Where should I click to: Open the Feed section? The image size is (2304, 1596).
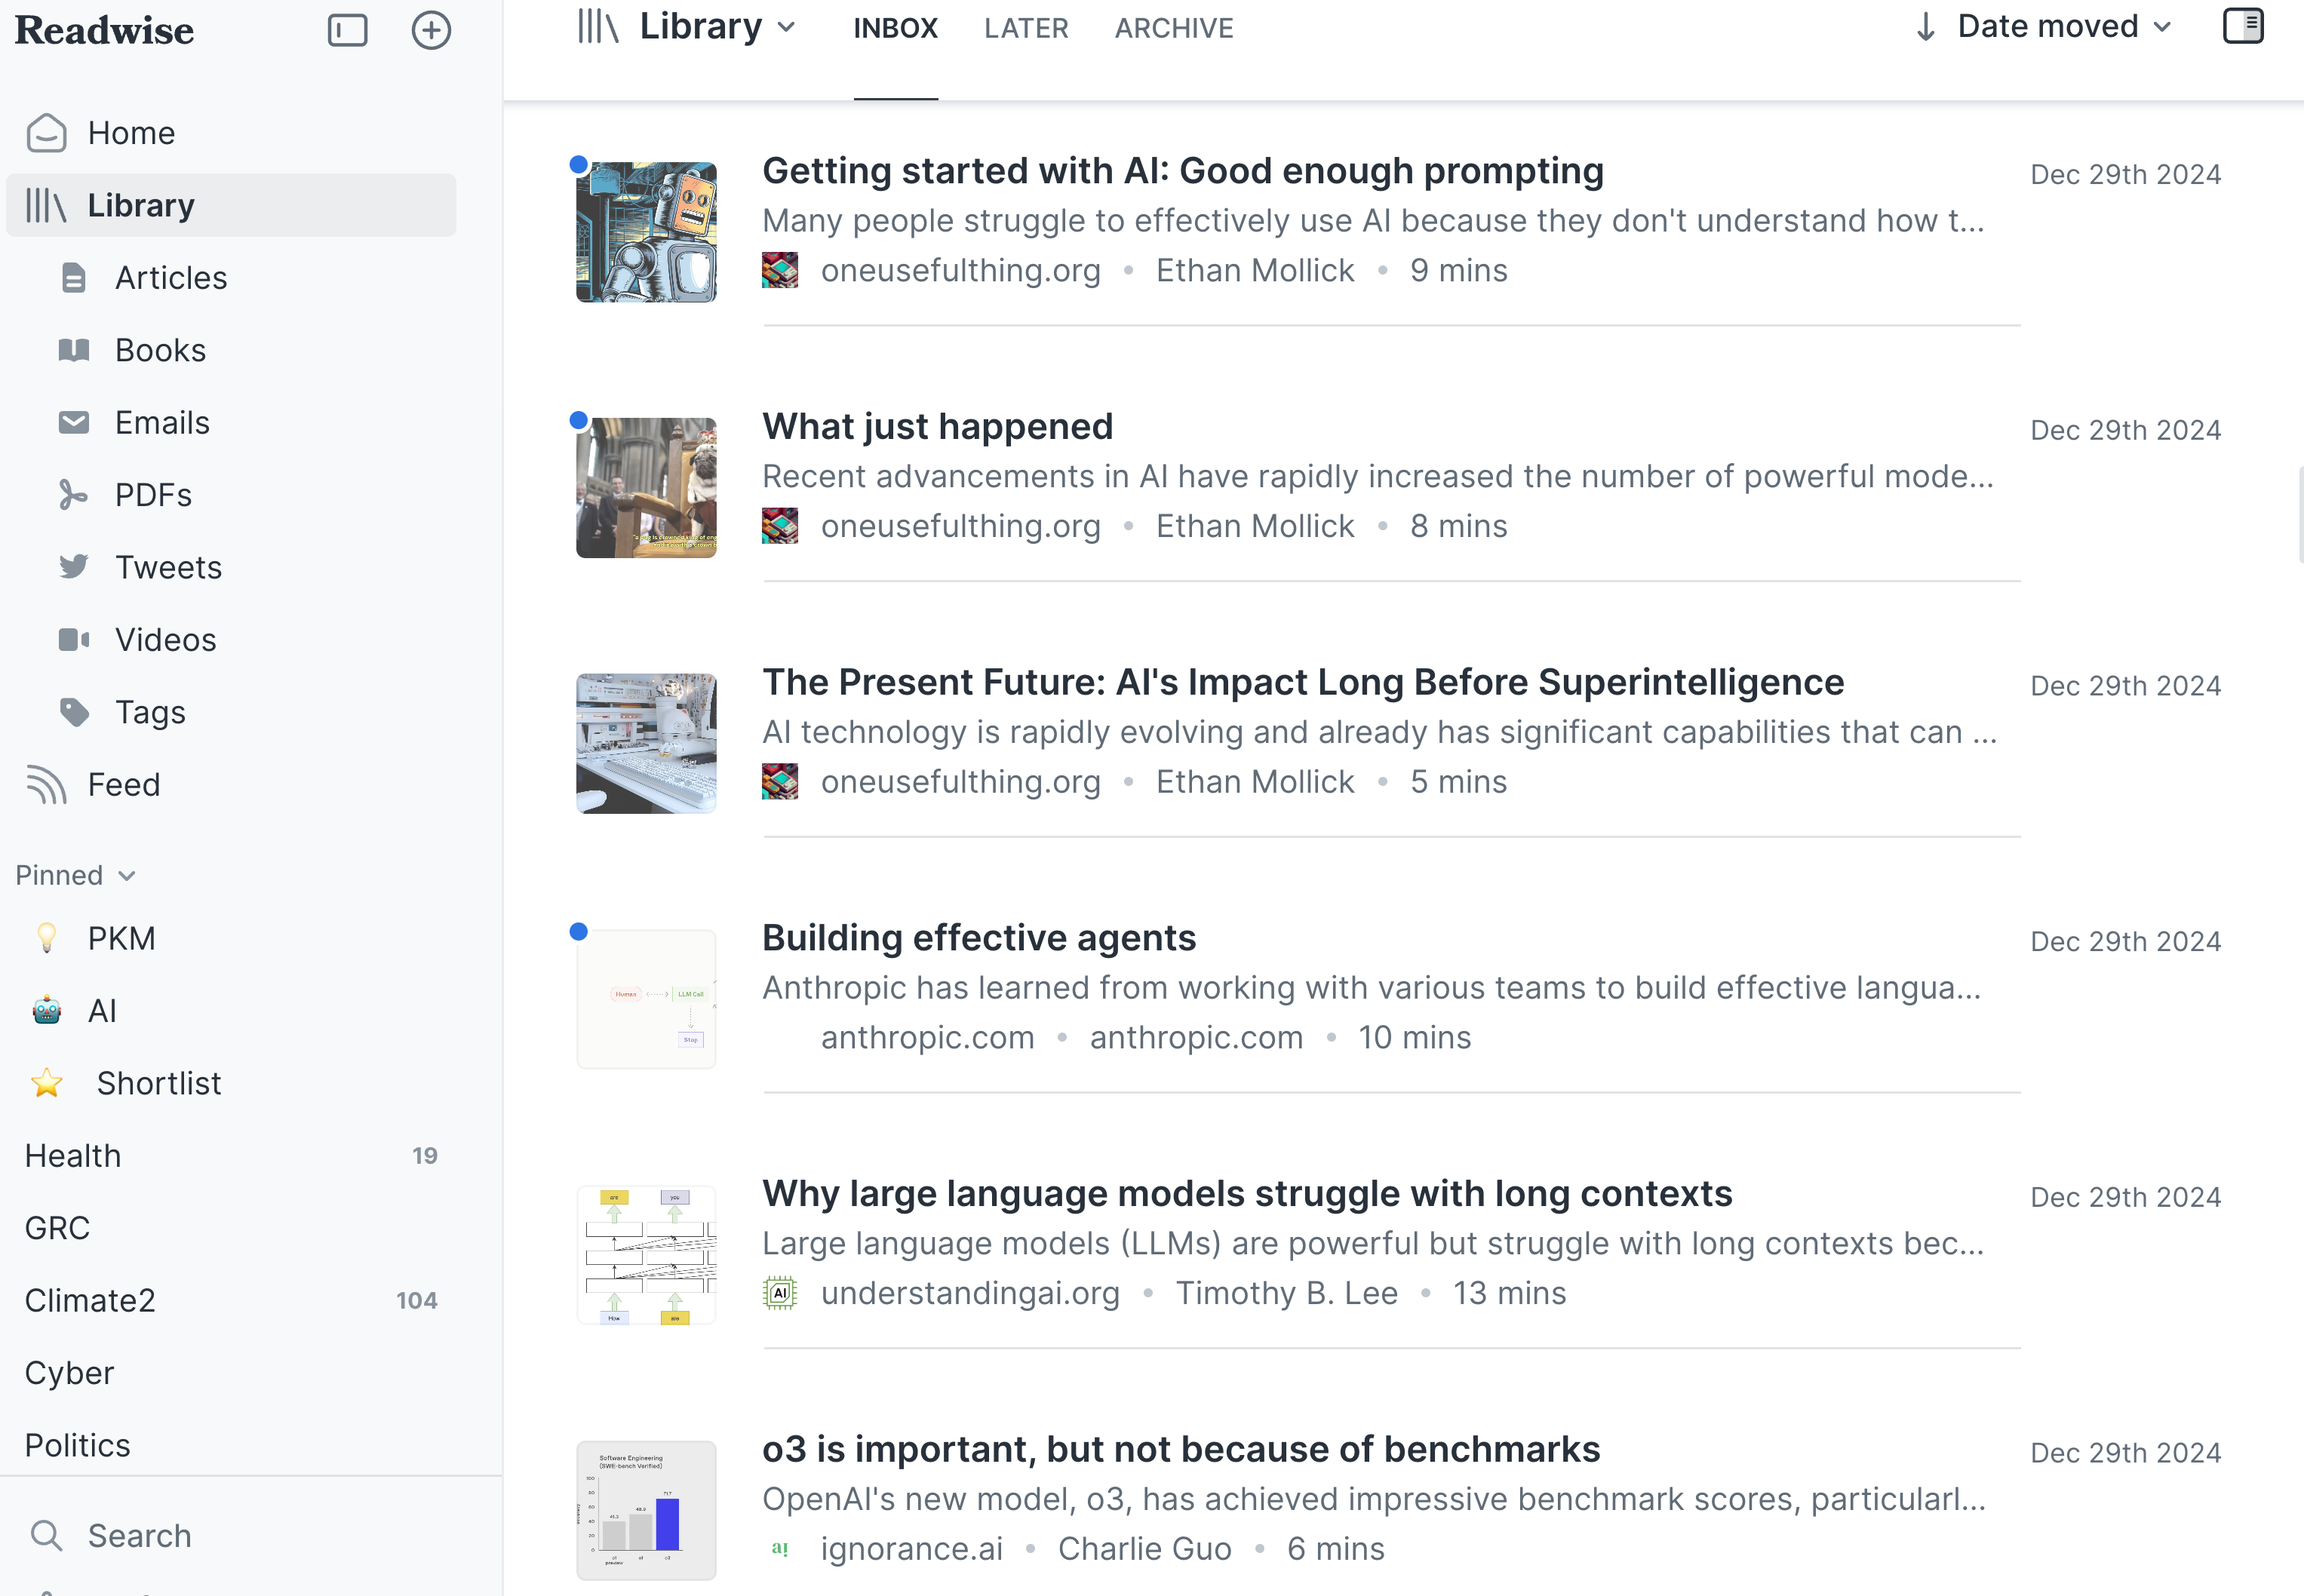[x=123, y=784]
